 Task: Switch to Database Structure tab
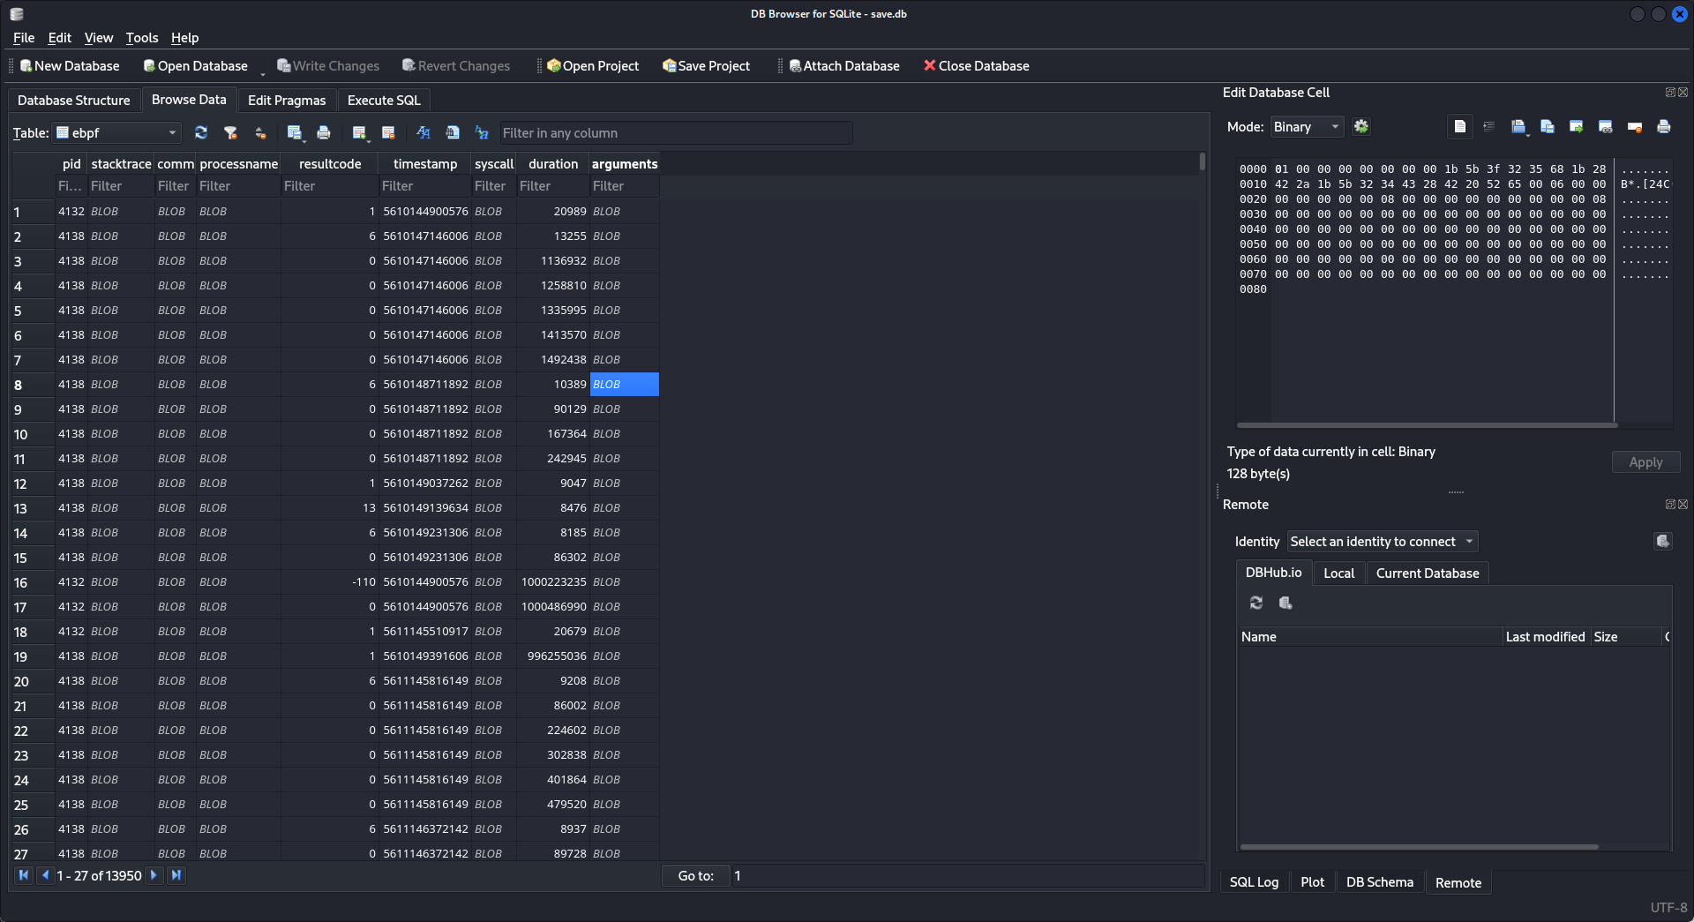74,100
